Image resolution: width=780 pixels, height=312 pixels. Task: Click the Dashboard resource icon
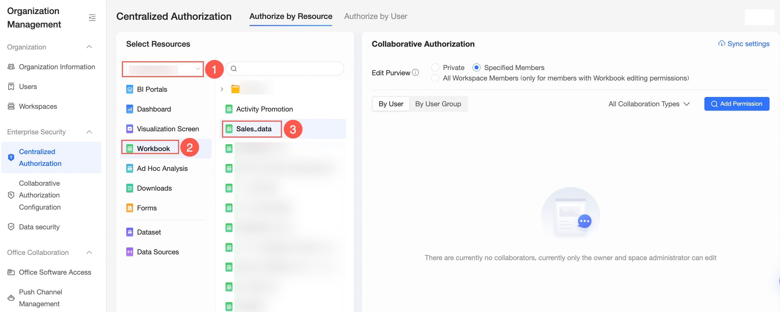click(130, 109)
